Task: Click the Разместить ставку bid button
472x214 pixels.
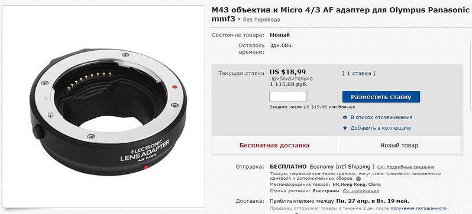Action: [381, 97]
